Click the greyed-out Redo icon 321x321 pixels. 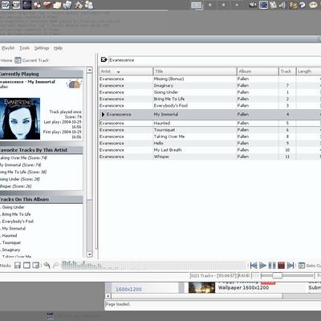[55, 266]
